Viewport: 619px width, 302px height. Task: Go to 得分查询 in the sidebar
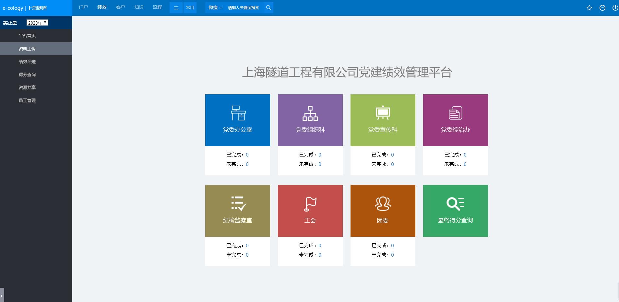(27, 75)
